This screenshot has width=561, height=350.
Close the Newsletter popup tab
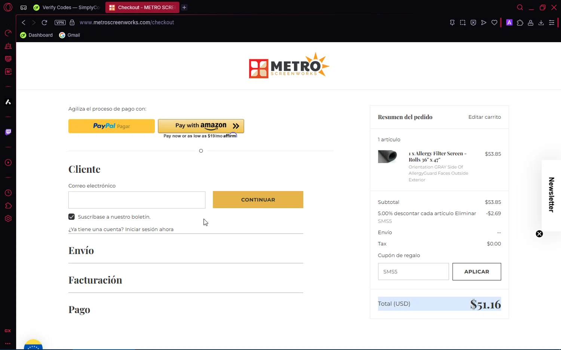[x=539, y=234]
